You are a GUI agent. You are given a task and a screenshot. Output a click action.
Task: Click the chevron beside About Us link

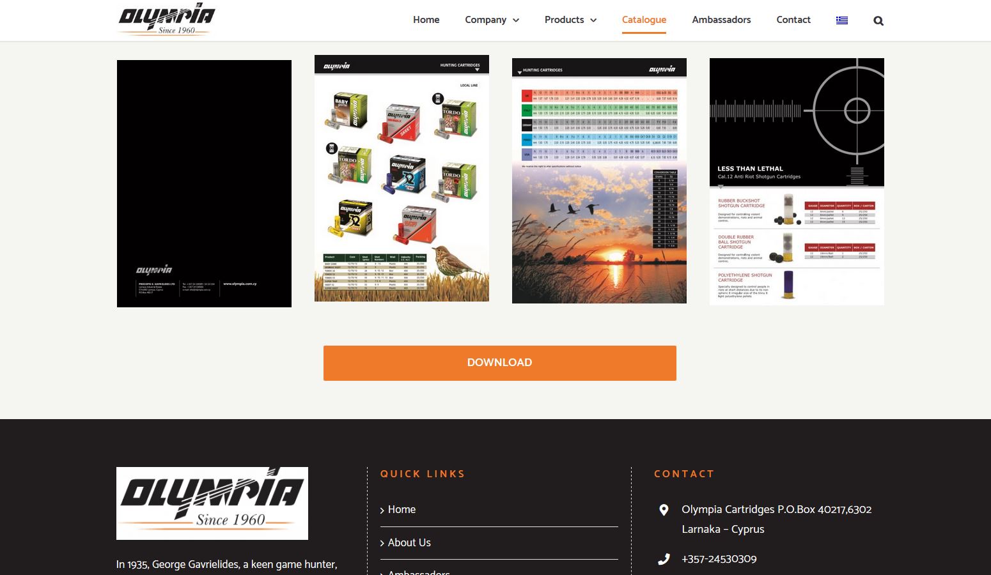coord(382,543)
